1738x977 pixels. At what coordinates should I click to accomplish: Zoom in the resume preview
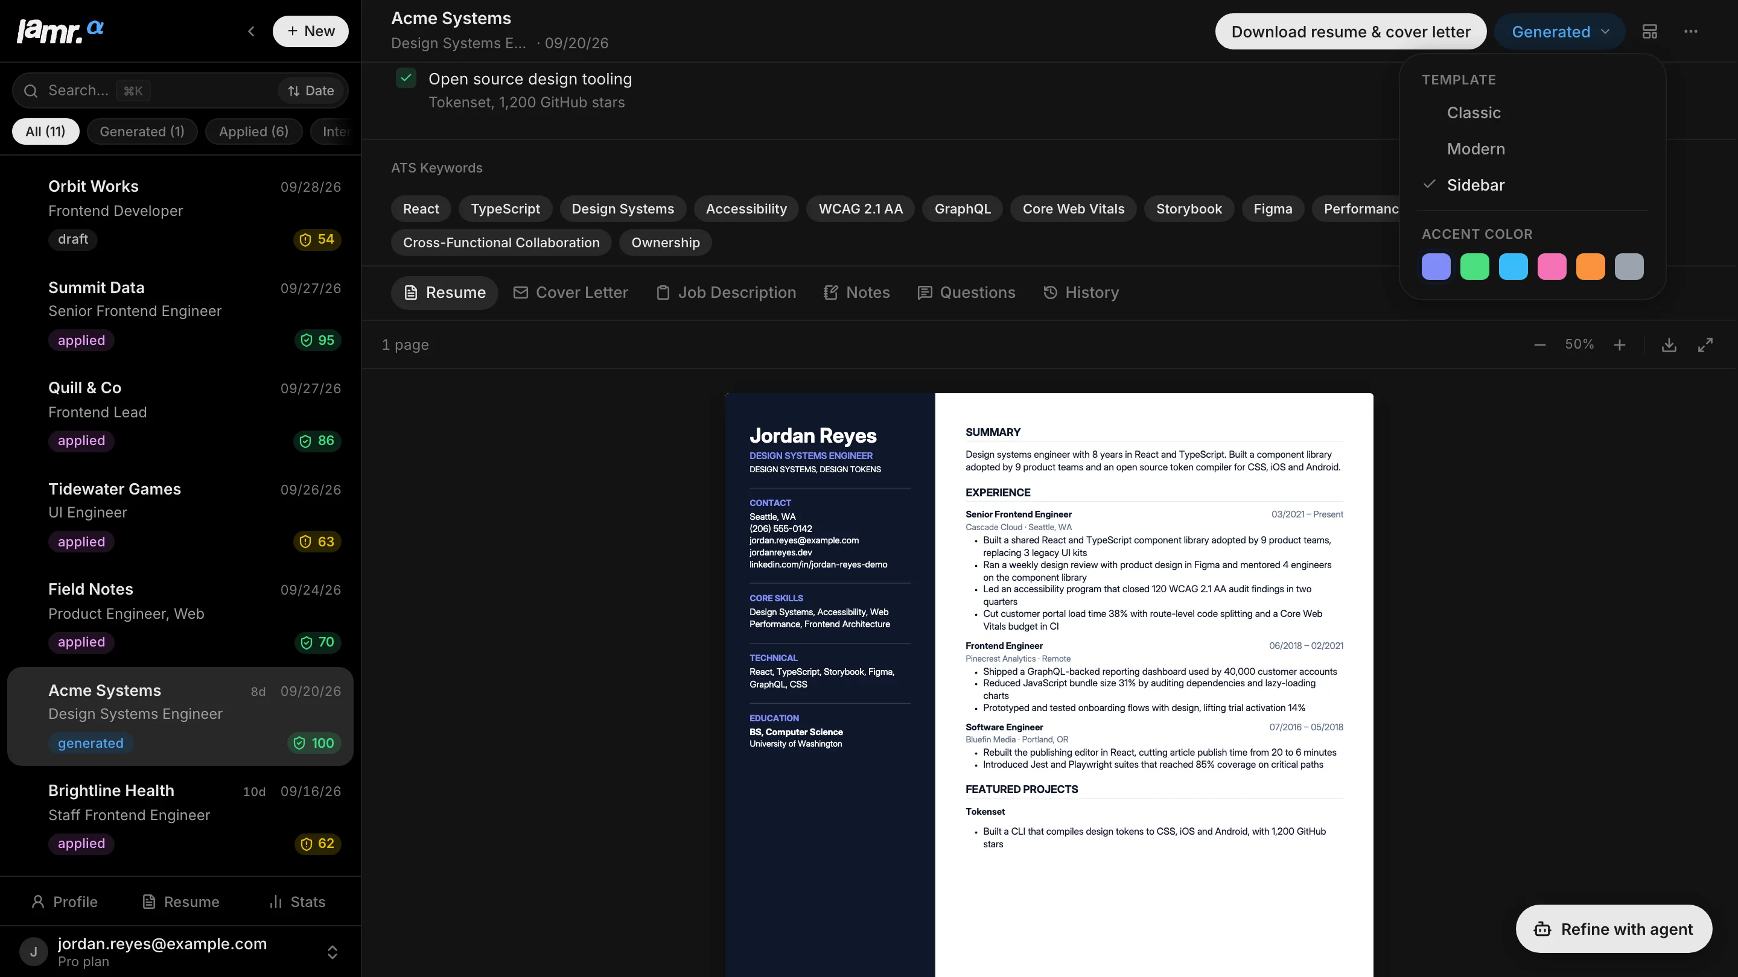click(1619, 345)
